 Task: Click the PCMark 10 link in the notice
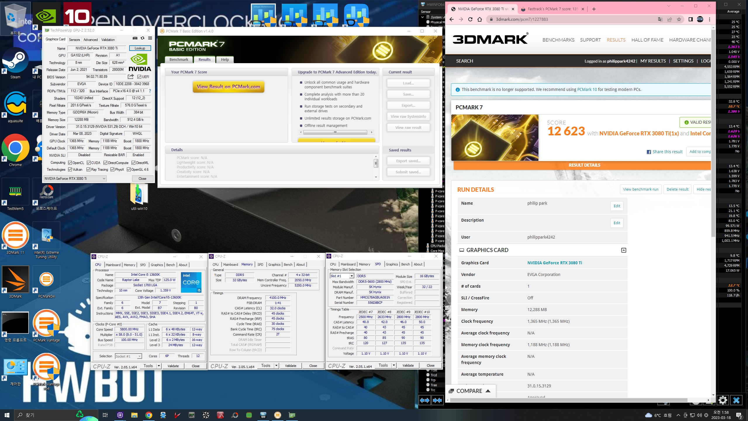click(587, 89)
